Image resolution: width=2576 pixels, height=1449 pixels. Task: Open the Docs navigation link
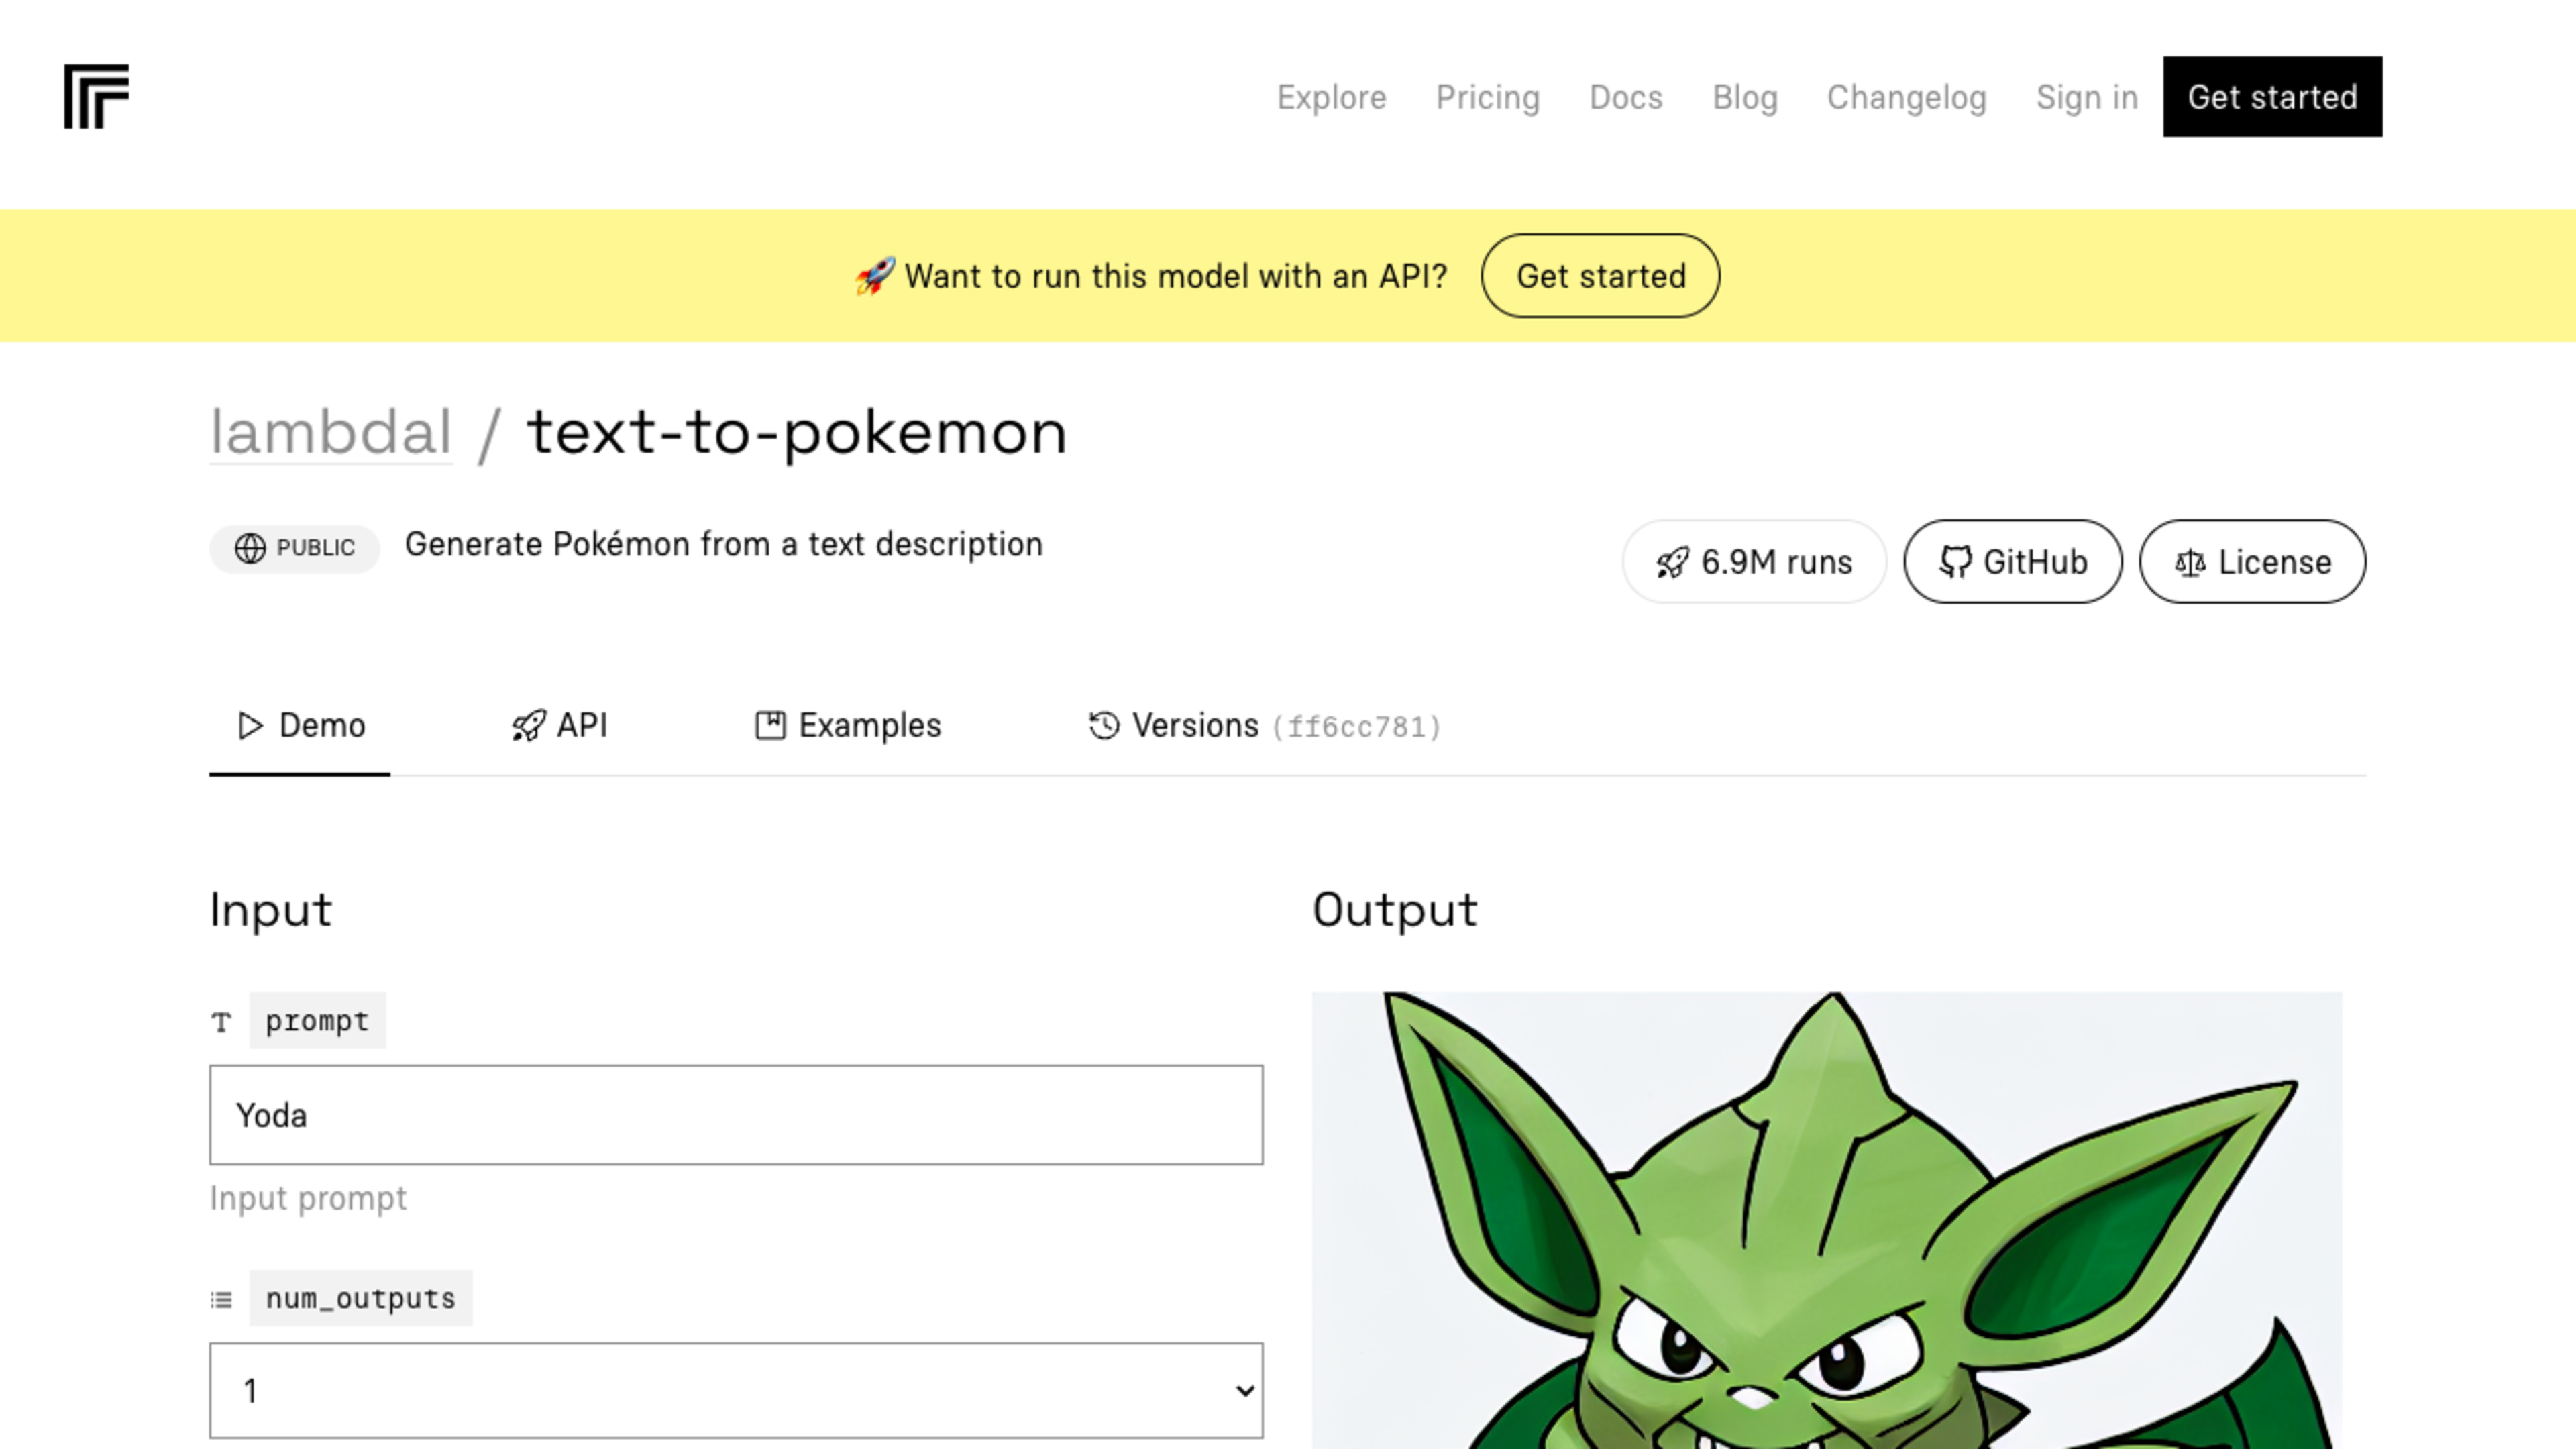1625,97
